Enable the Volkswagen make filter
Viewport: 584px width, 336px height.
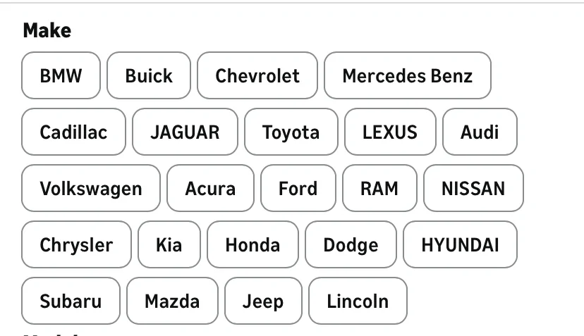click(x=91, y=189)
